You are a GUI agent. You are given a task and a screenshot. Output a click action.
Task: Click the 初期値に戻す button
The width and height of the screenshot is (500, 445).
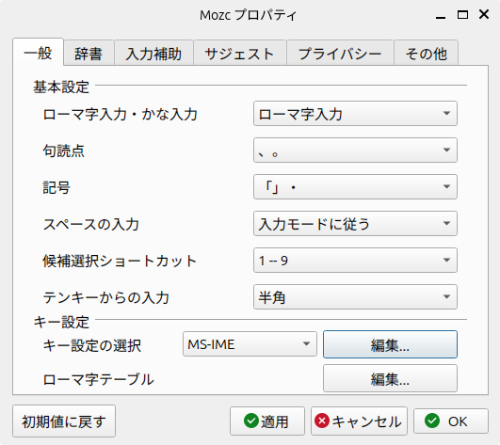64,421
